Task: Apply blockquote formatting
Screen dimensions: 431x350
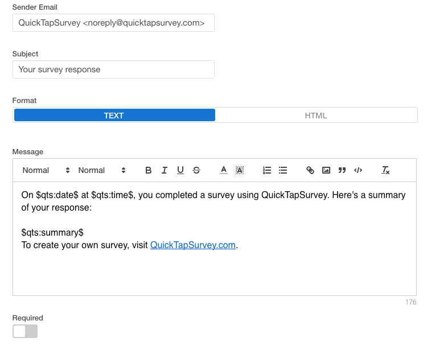Action: point(342,170)
